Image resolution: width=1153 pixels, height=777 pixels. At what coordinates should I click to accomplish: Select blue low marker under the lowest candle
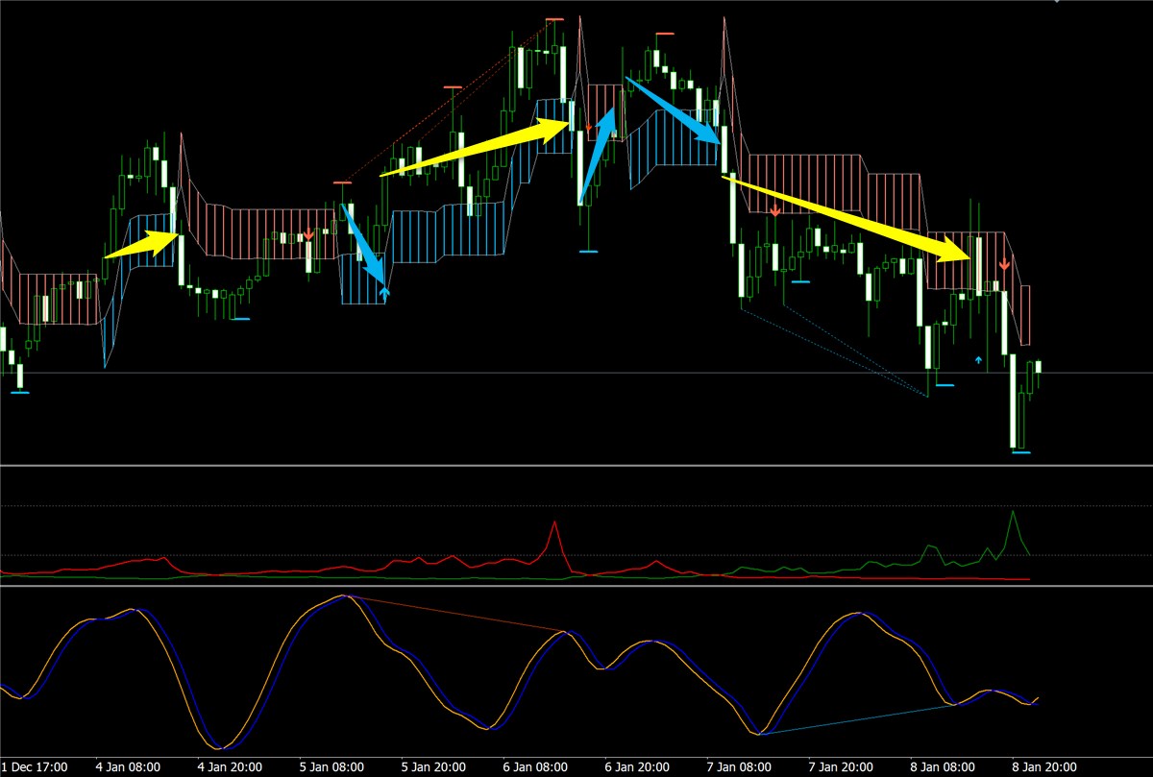pyautogui.click(x=1020, y=451)
